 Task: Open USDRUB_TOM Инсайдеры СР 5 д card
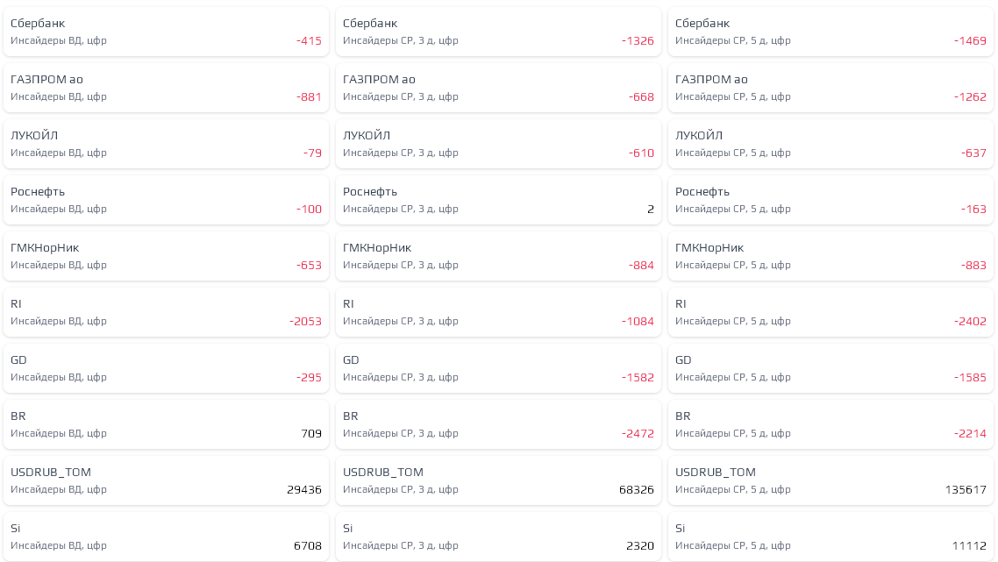pos(830,480)
